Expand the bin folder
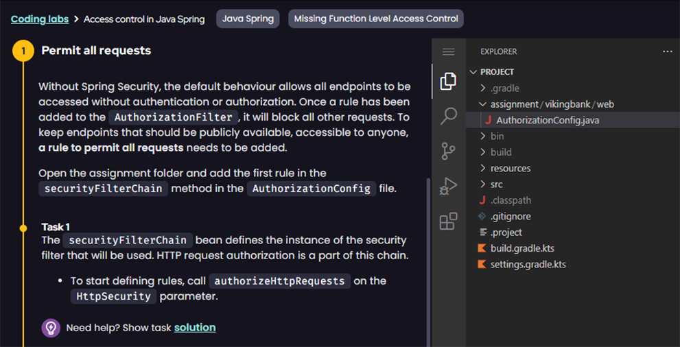The width and height of the screenshot is (680, 347). (497, 136)
